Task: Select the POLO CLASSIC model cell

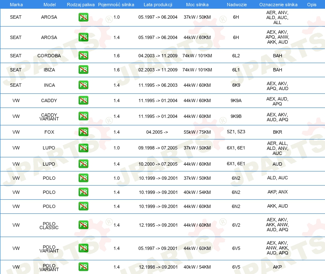Action: (x=49, y=225)
